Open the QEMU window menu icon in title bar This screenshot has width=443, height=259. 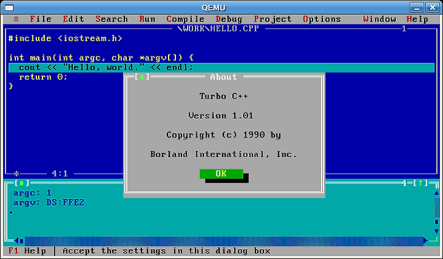(x=9, y=7)
